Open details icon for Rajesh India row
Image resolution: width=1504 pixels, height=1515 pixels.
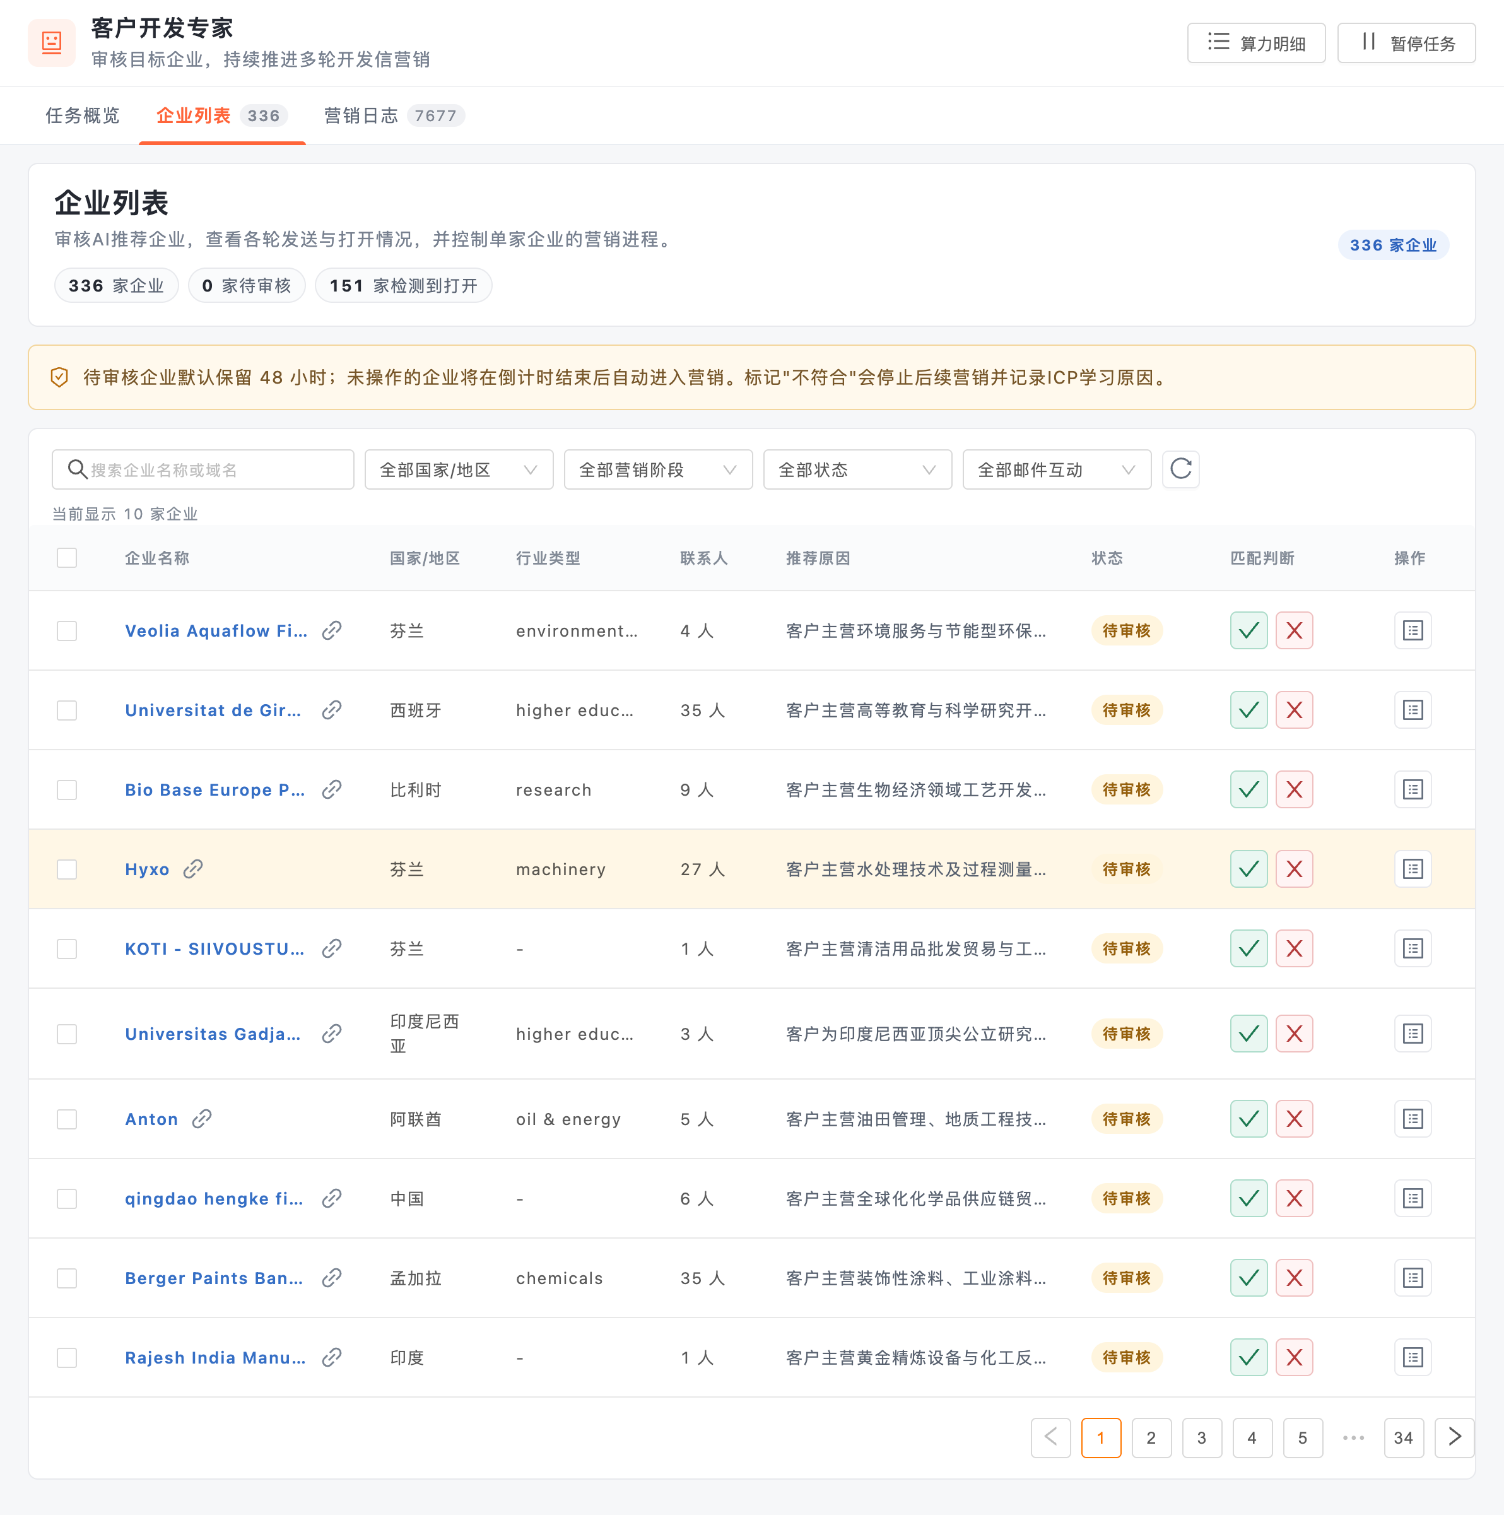[x=1413, y=1357]
